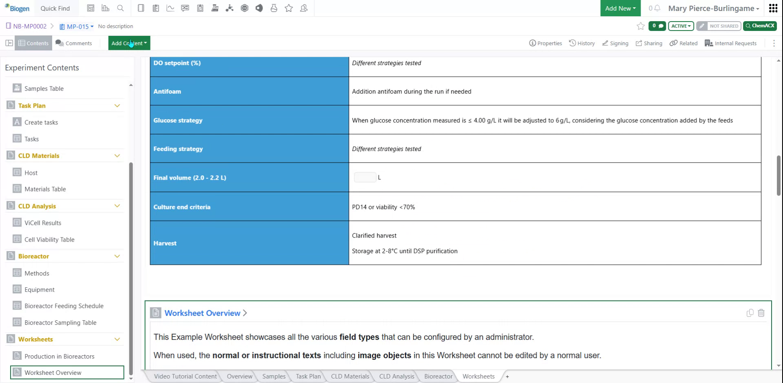Open the Add Content dropdown

point(128,43)
